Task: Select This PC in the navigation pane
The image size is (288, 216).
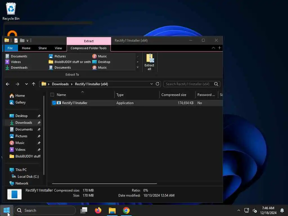Action: coord(18,170)
